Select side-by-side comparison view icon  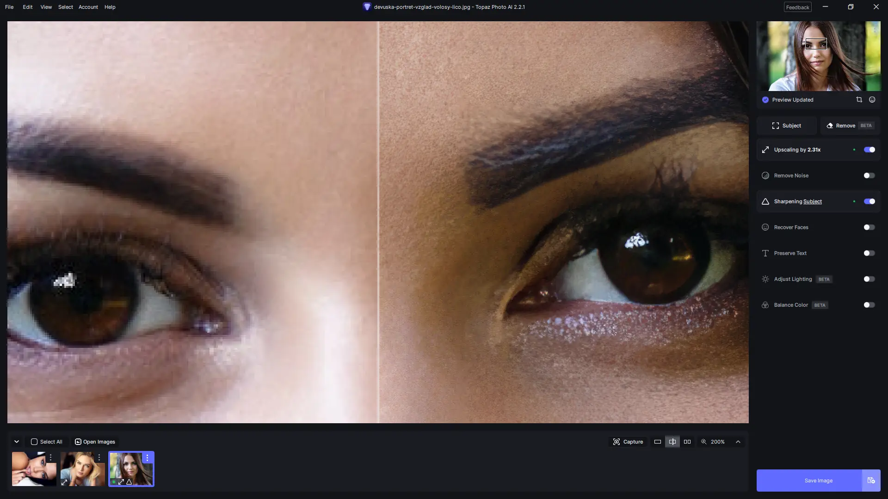pyautogui.click(x=687, y=442)
